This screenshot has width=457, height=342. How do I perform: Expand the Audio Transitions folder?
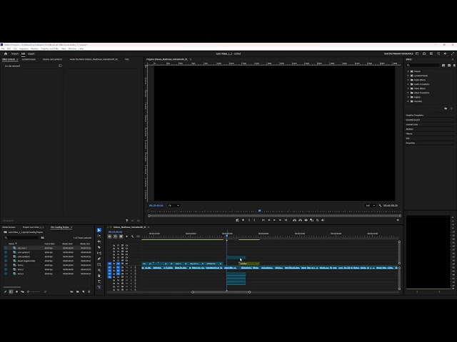click(408, 84)
